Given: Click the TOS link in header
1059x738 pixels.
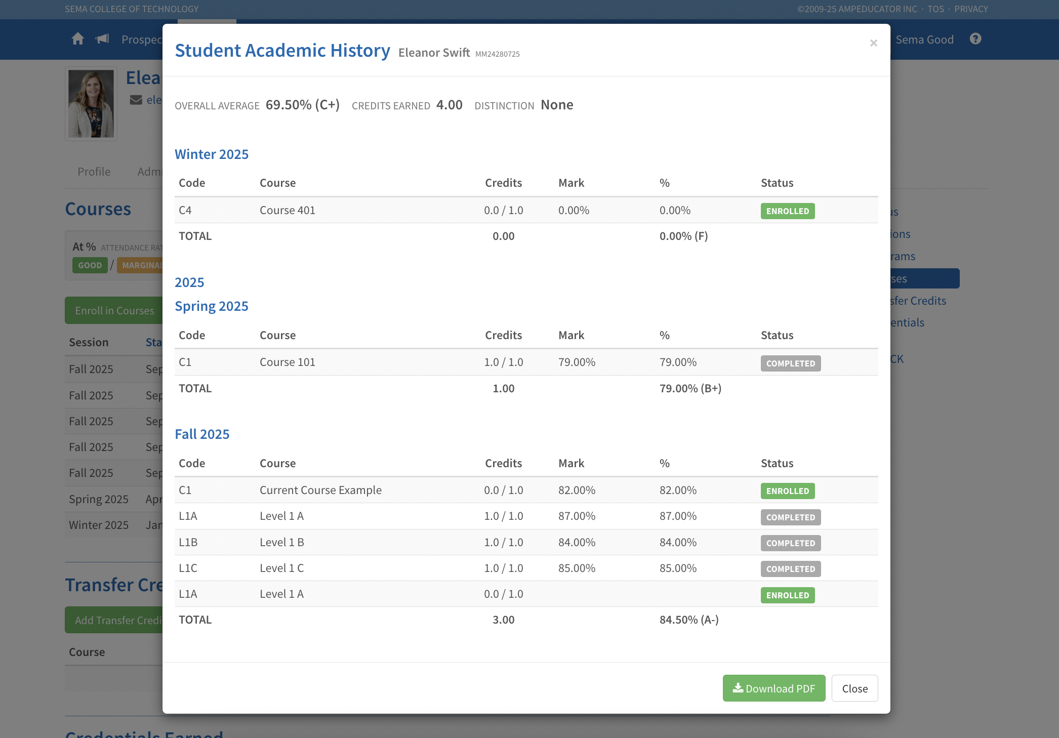Looking at the screenshot, I should coord(935,9).
